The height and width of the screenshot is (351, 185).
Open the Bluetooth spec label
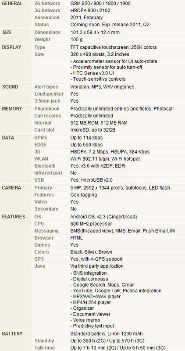45,166
